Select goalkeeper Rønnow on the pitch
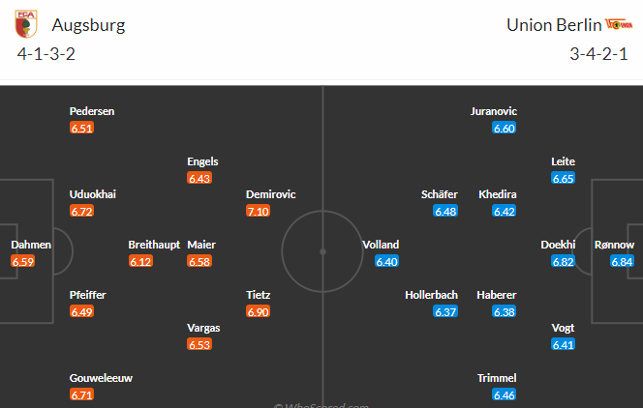The image size is (643, 408). click(614, 245)
